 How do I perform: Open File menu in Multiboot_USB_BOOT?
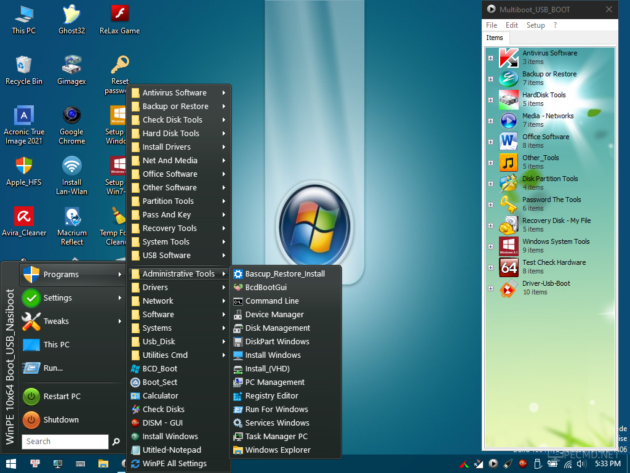pos(492,25)
